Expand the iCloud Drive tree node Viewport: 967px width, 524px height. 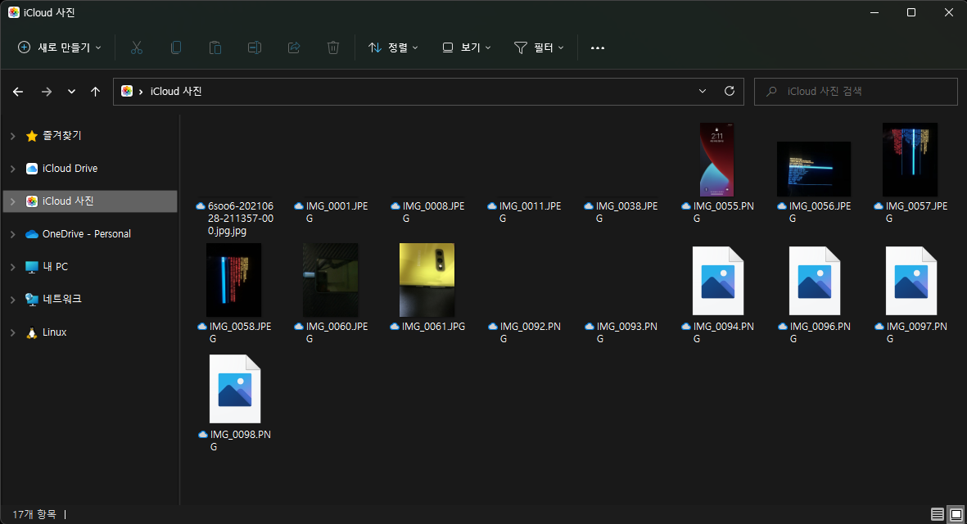(x=13, y=169)
